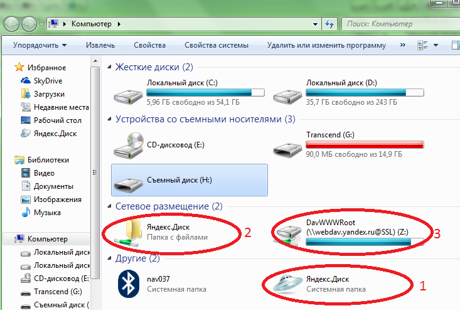Click the refresh button in address bar

point(329,24)
